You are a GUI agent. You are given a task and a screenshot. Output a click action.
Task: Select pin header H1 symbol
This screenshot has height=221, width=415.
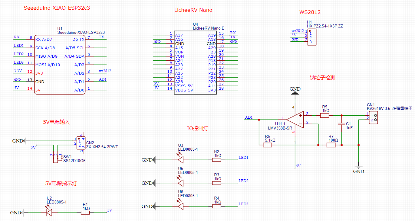click(x=312, y=37)
